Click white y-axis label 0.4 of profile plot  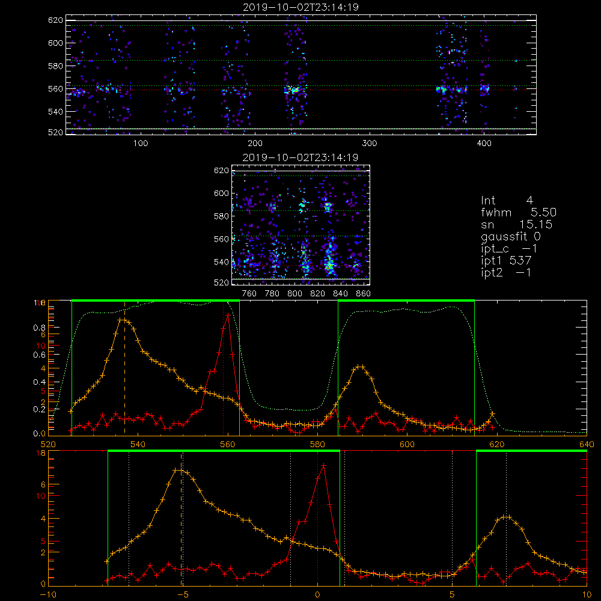39,382
